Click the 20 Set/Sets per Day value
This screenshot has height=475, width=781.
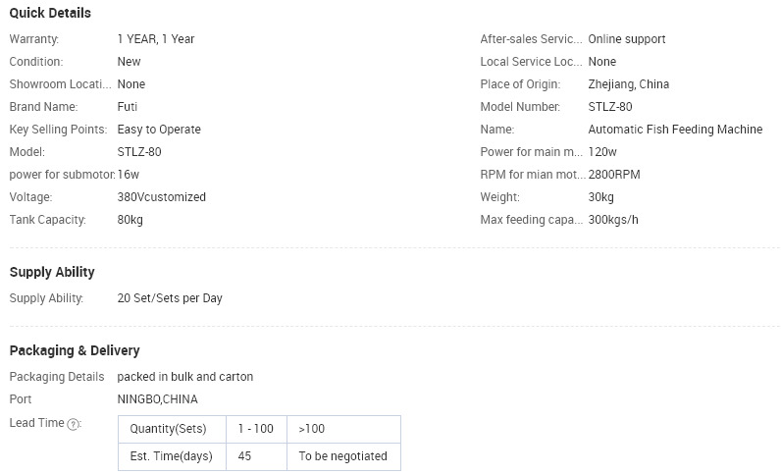(x=170, y=298)
